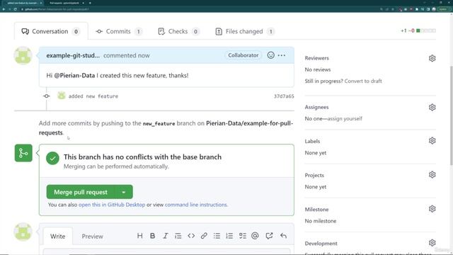
Task: Click the Assignees gear icon
Action: [432, 107]
